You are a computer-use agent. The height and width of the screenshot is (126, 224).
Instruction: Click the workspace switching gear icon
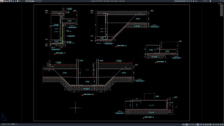(x=210, y=125)
